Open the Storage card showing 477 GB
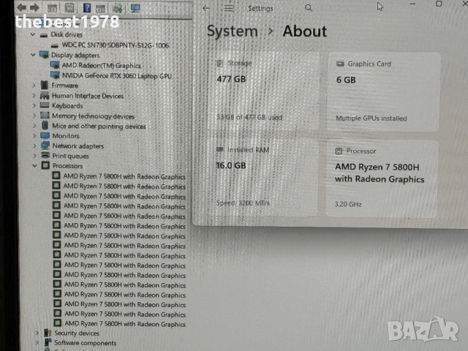The height and width of the screenshot is (351, 468). [x=263, y=91]
